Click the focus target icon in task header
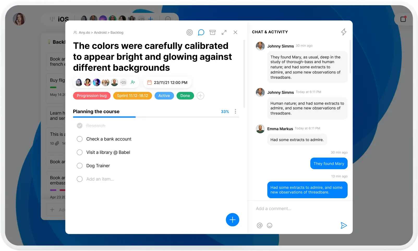418x251 pixels. 190,33
